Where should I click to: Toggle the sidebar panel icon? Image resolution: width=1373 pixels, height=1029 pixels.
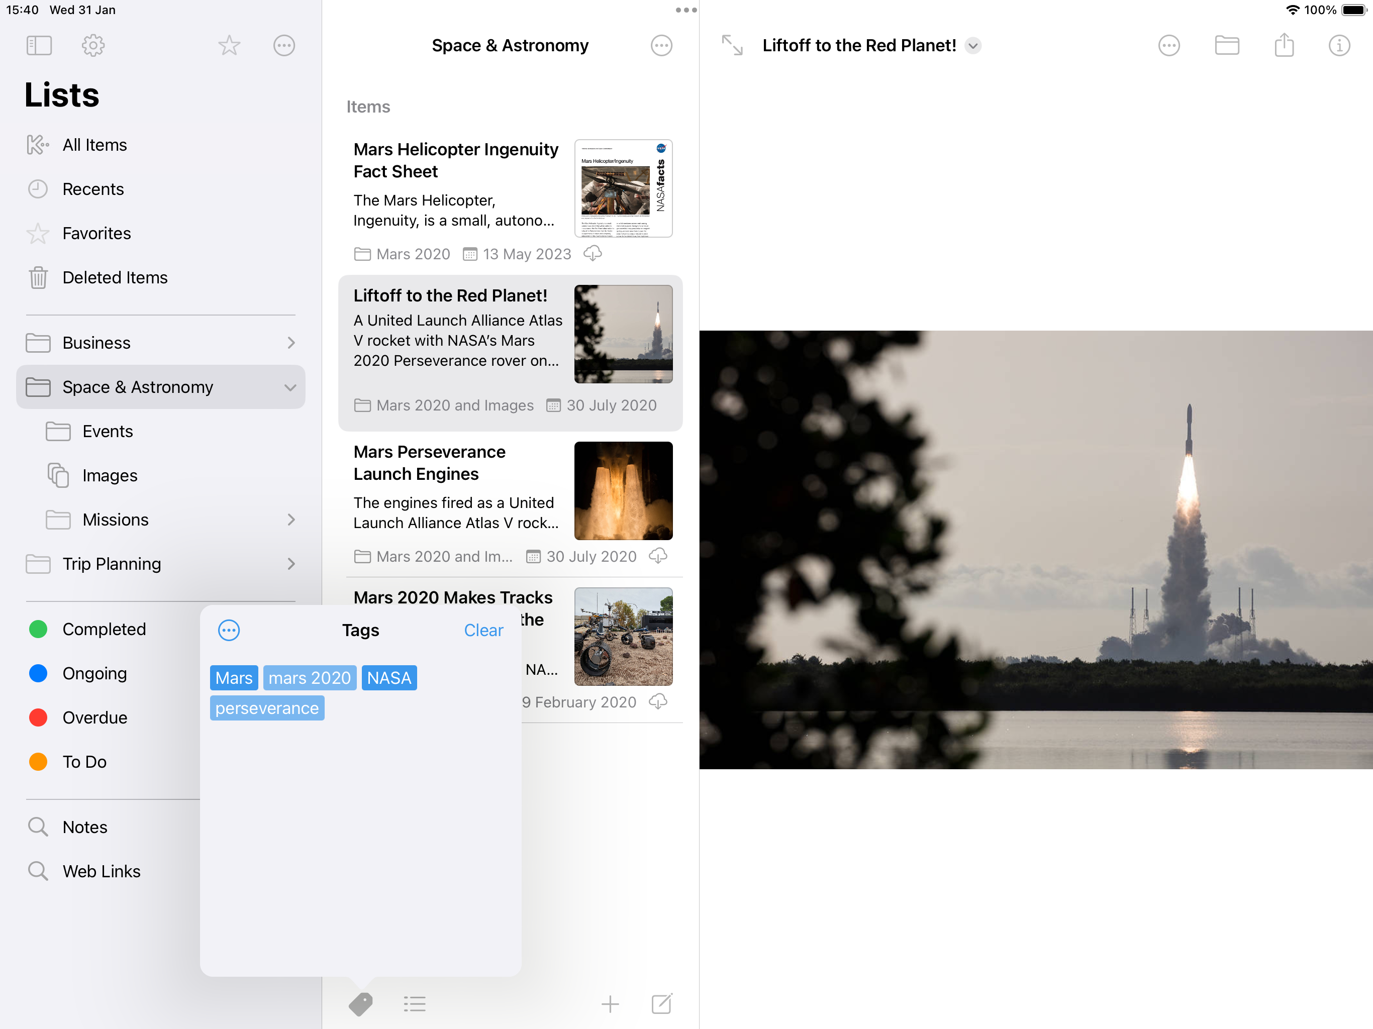click(39, 45)
